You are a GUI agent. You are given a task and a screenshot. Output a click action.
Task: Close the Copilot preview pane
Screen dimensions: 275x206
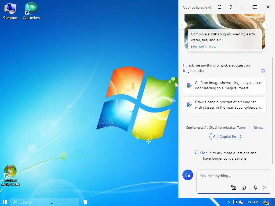(268, 7)
